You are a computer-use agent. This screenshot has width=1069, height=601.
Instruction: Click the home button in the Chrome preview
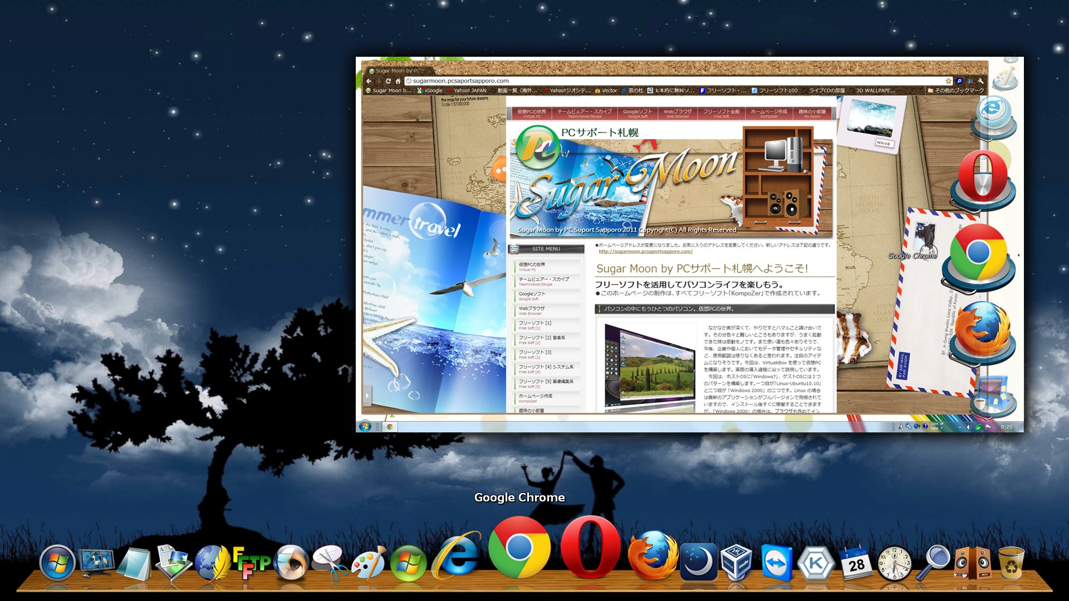(398, 81)
